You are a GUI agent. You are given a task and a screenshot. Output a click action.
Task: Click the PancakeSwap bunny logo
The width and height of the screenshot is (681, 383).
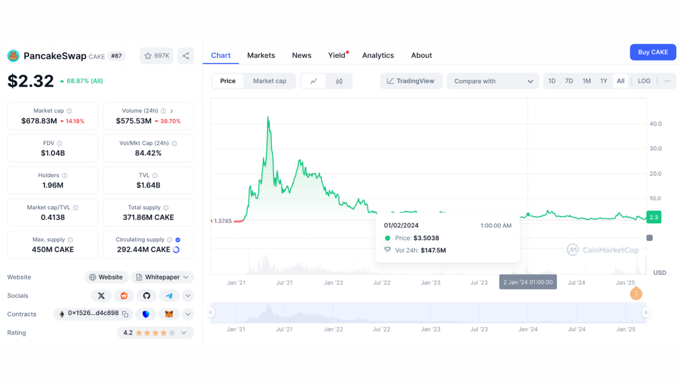(x=13, y=56)
